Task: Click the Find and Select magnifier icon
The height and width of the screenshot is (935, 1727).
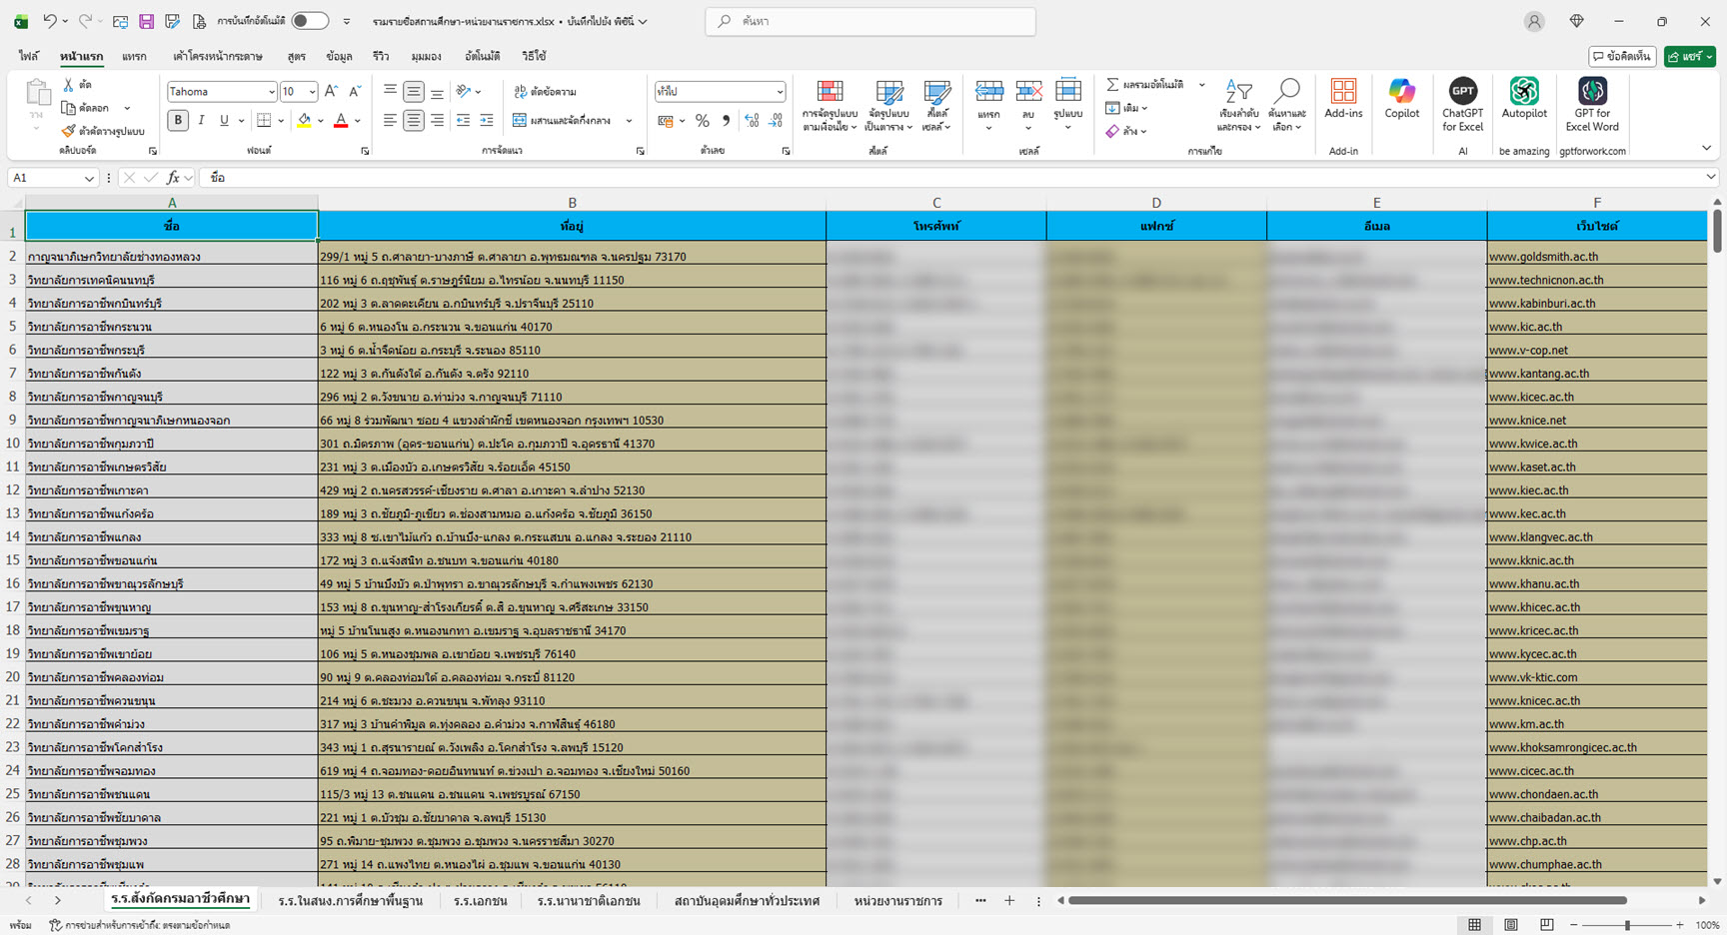Action: [1287, 93]
